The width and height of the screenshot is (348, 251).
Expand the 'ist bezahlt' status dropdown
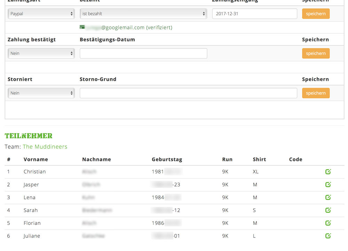click(x=143, y=14)
